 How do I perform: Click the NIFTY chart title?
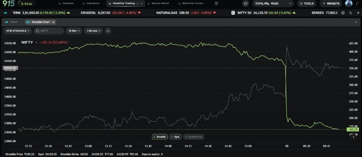click(x=27, y=43)
